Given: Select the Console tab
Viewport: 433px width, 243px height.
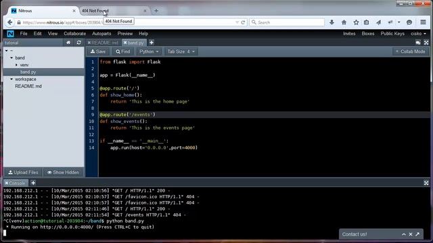Looking at the screenshot, I should tap(17, 183).
